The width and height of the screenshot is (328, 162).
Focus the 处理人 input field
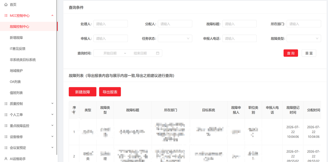point(110,24)
